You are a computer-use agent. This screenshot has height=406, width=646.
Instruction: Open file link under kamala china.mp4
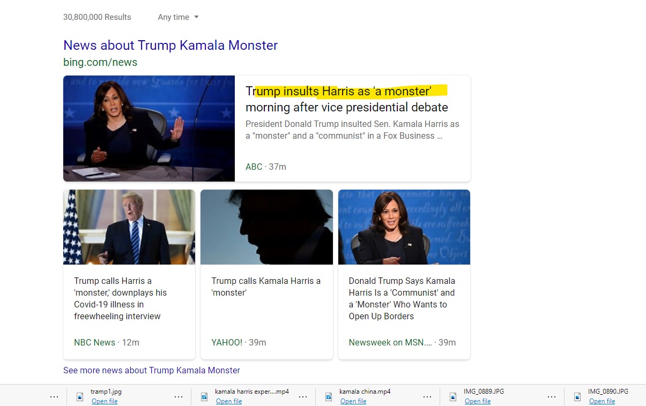click(353, 401)
